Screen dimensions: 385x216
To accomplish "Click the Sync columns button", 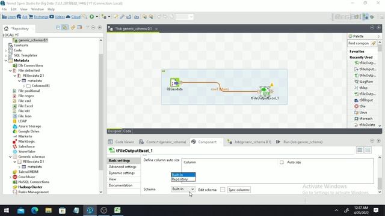I will 239,190.
